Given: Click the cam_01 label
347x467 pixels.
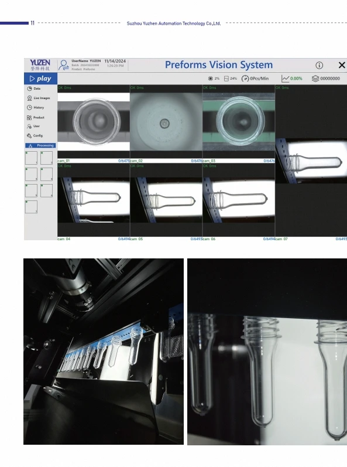Looking at the screenshot, I should 64,161.
